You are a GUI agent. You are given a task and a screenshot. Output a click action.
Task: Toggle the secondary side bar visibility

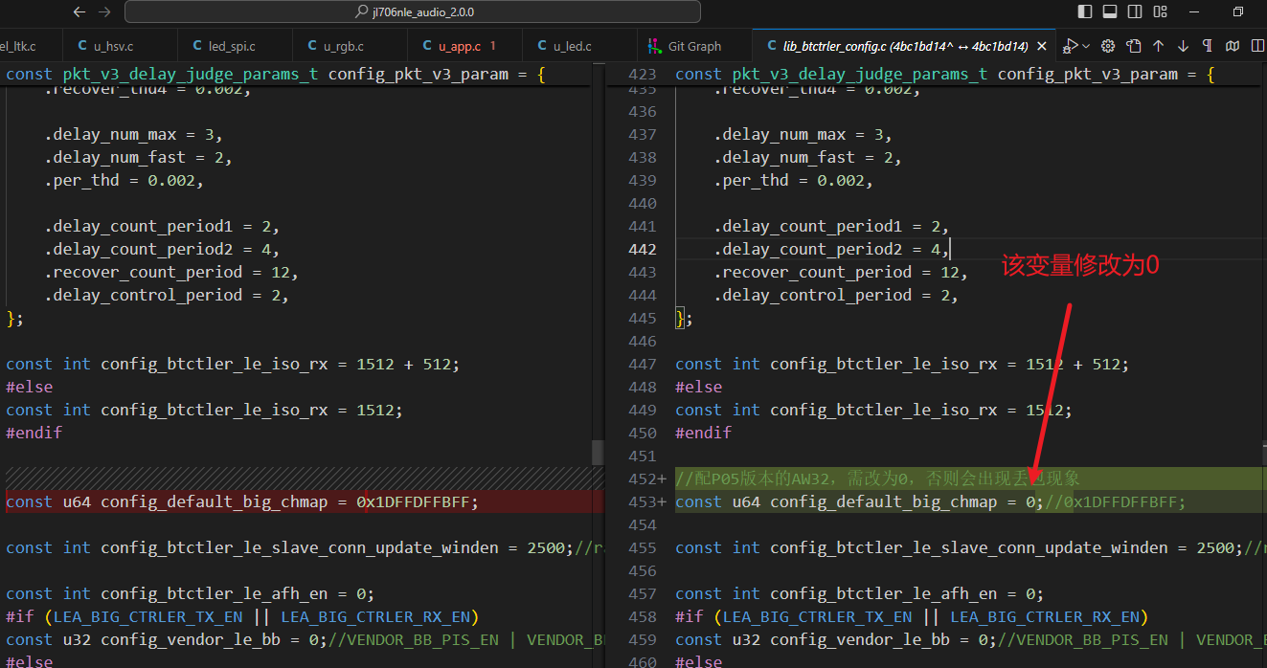coord(1135,12)
